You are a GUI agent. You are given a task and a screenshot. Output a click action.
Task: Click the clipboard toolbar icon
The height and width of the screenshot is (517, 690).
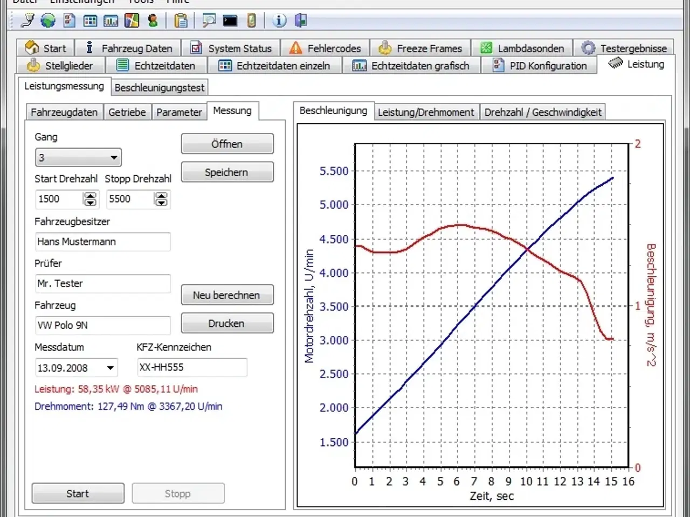(x=181, y=21)
